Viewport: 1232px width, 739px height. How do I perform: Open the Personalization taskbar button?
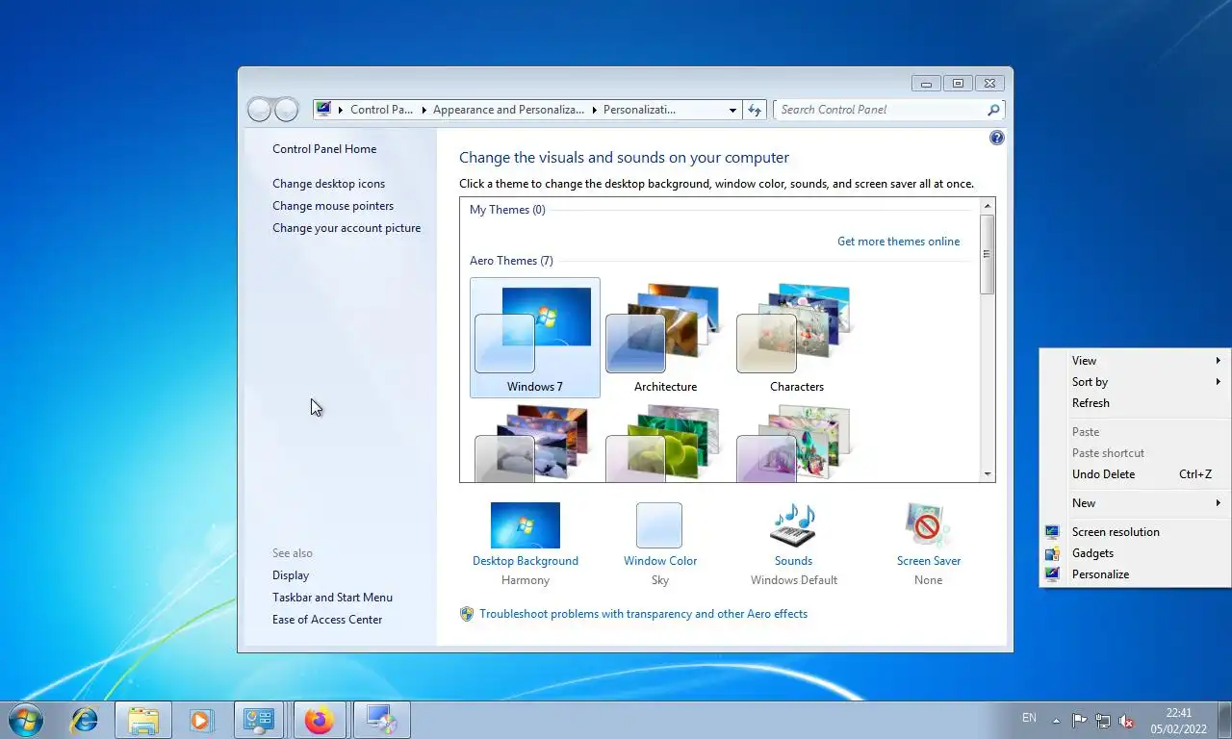381,720
